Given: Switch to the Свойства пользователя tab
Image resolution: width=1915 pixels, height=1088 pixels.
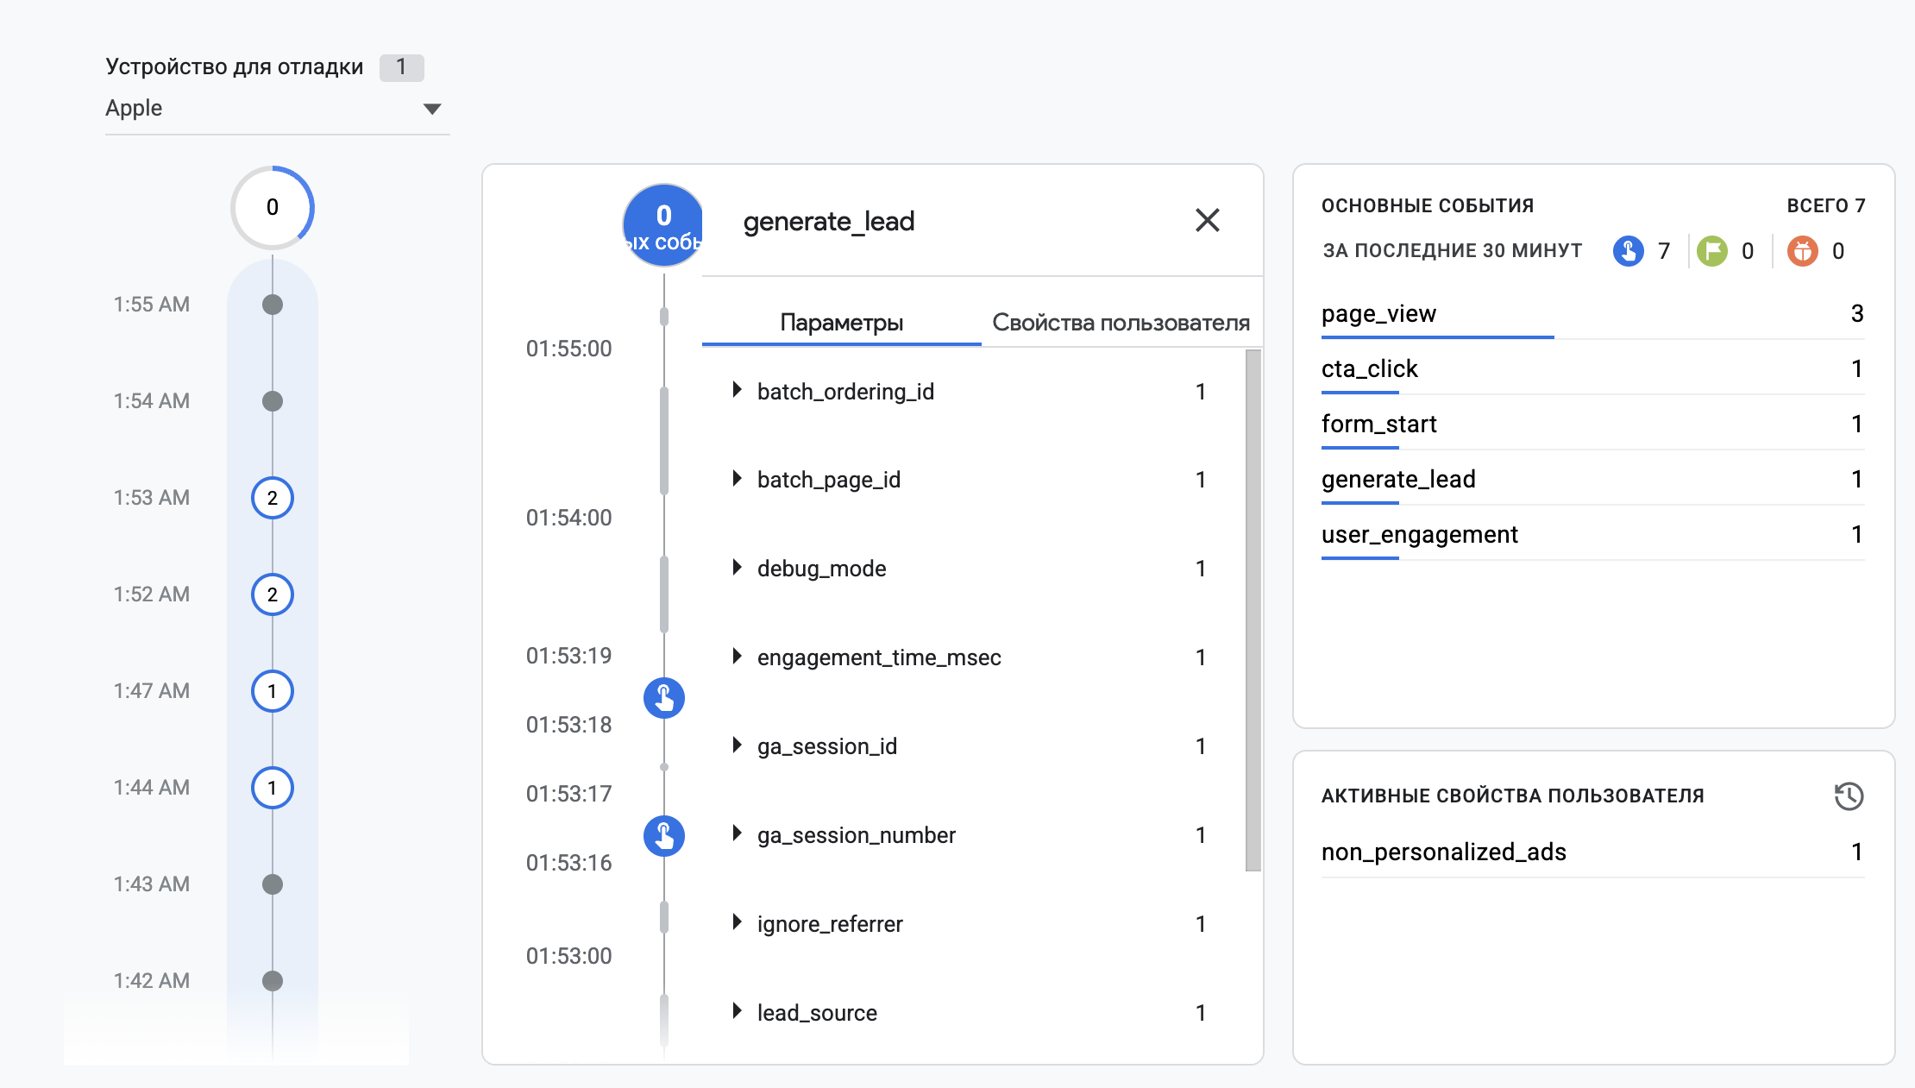Looking at the screenshot, I should (1121, 322).
